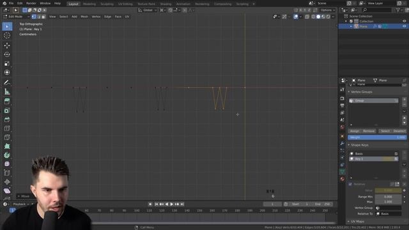Open the Options dropdown
This screenshot has width=409, height=230.
coord(328,10)
